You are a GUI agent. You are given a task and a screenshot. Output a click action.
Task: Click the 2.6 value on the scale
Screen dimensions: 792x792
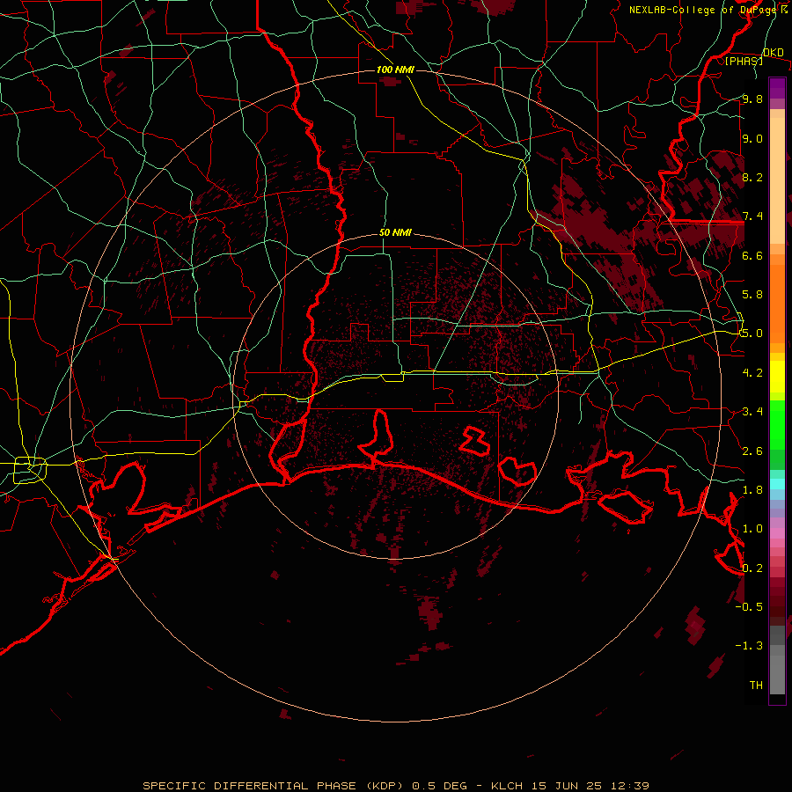752,451
